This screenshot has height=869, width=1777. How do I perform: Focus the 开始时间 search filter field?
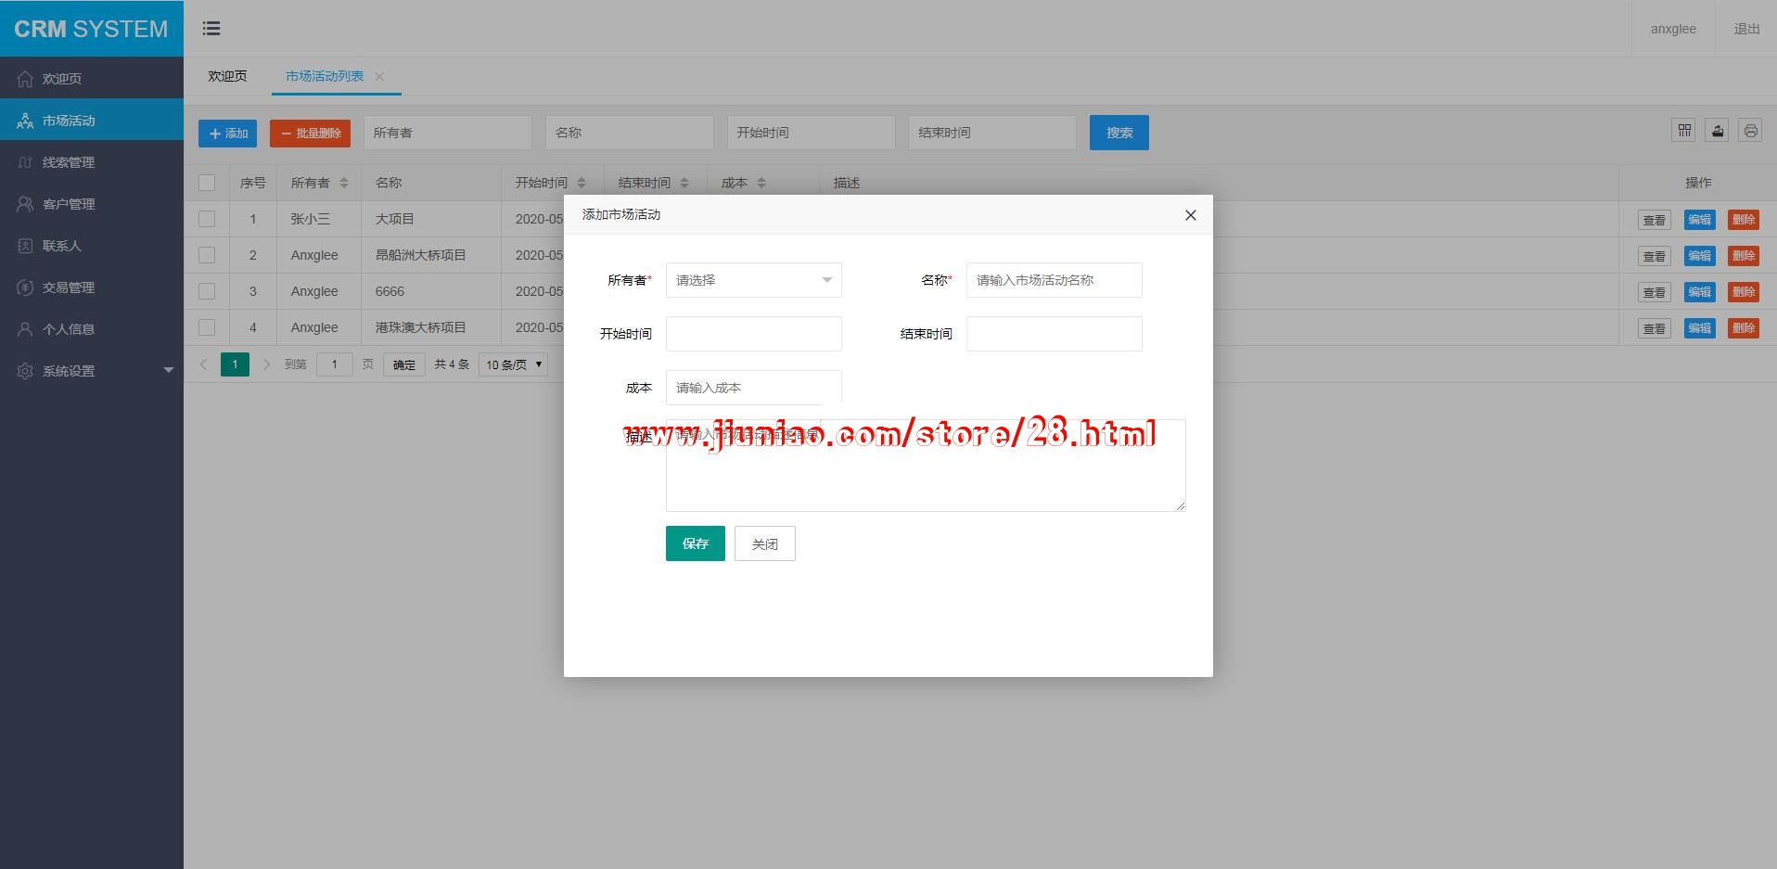pyautogui.click(x=812, y=133)
